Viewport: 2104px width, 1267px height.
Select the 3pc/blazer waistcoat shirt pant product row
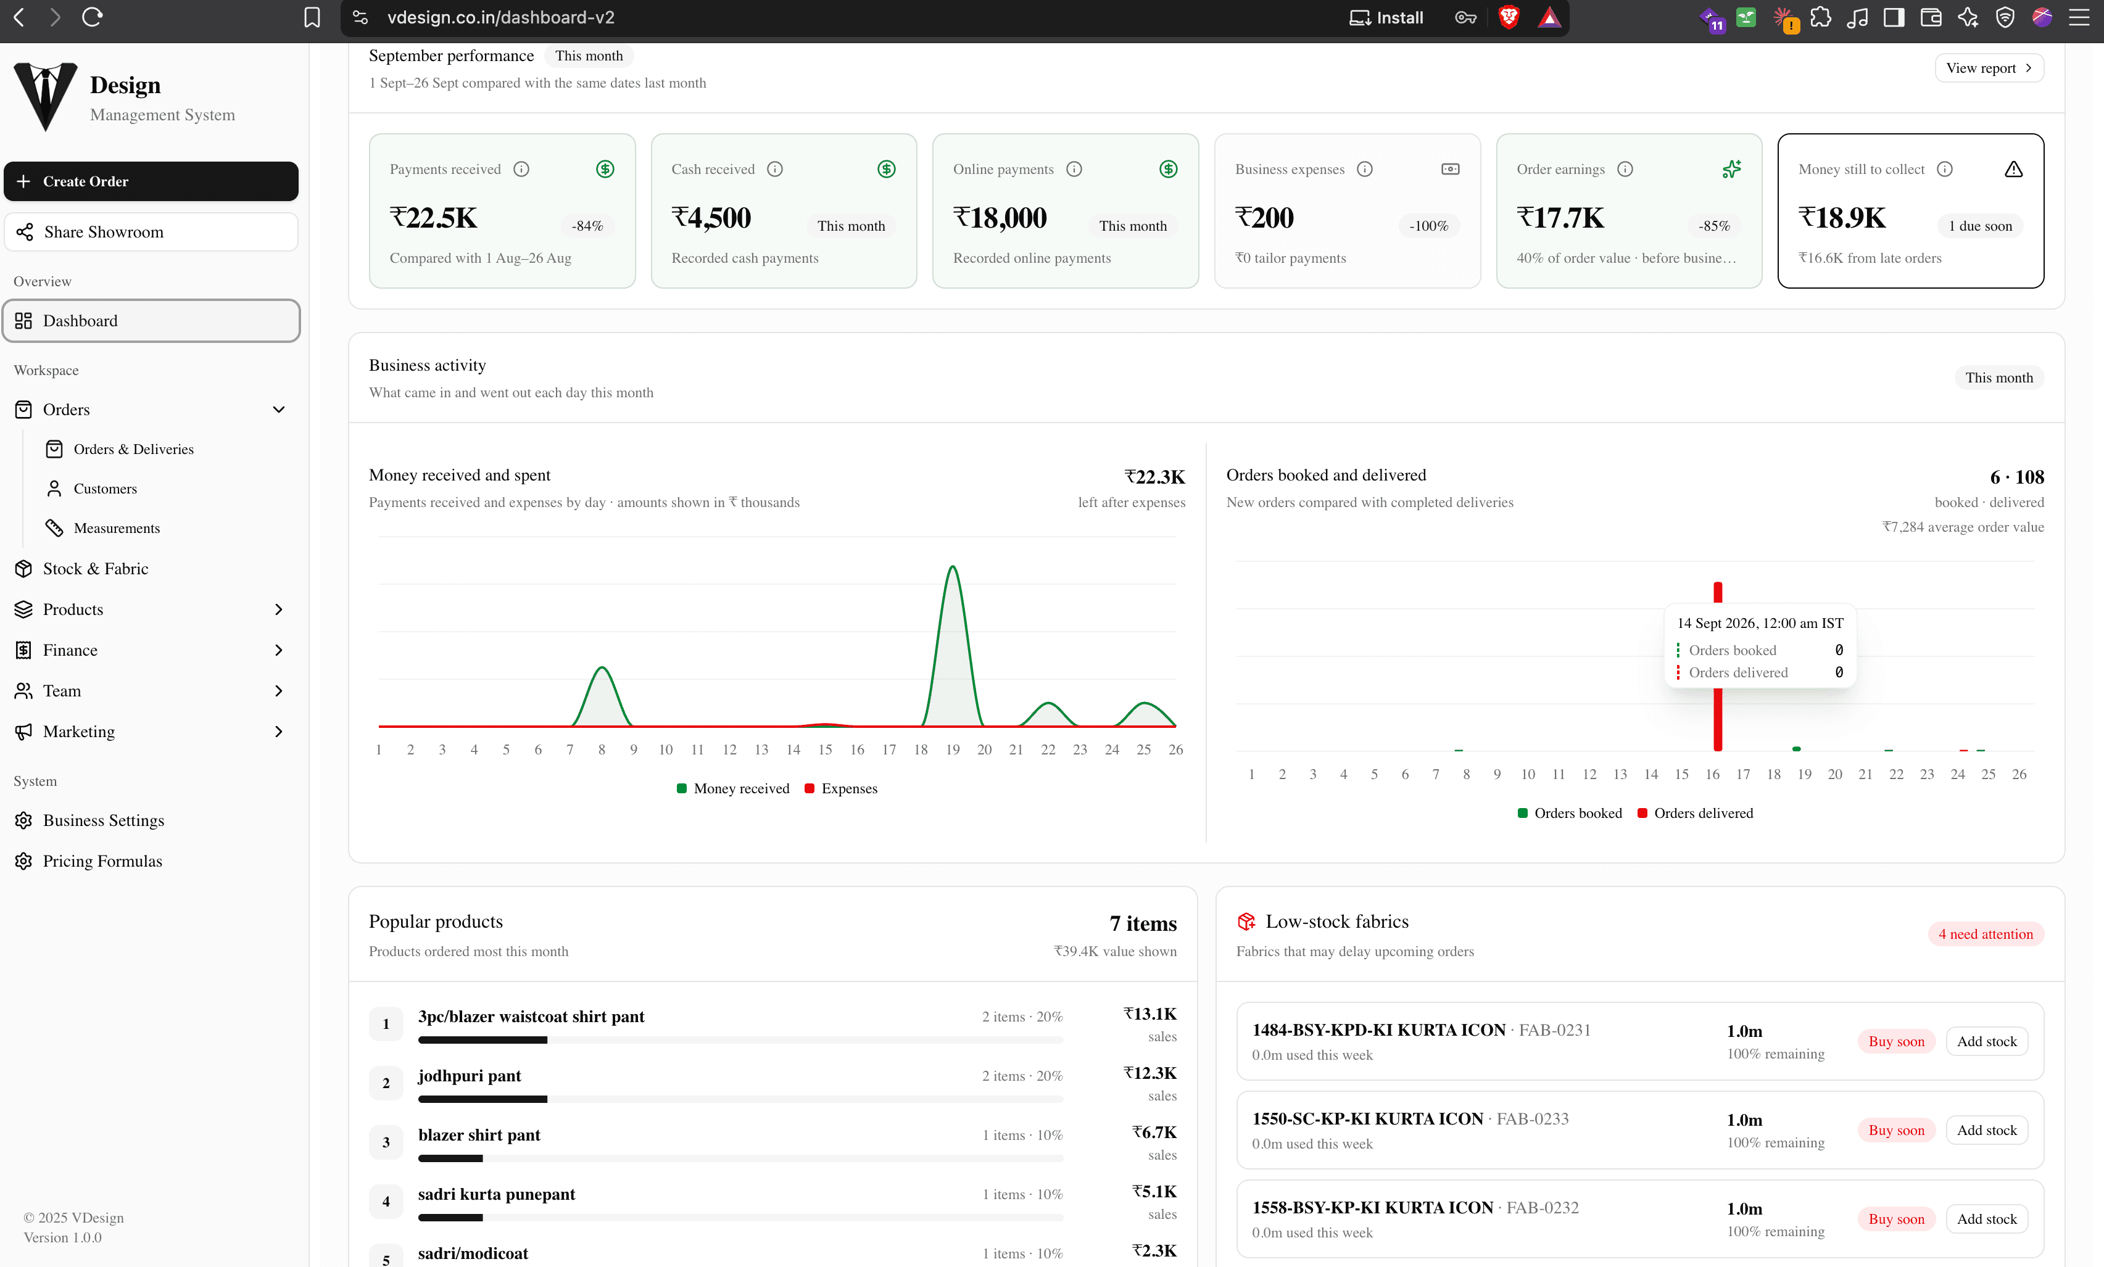pos(772,1024)
